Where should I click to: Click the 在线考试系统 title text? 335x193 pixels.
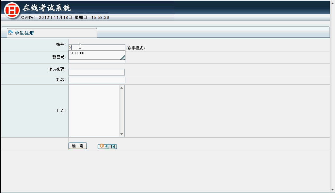(x=47, y=8)
